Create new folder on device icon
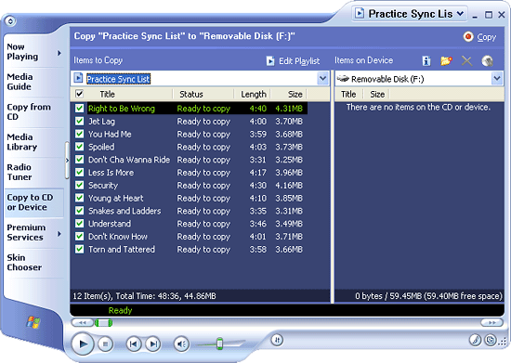Image resolution: width=511 pixels, height=363 pixels. [x=446, y=60]
